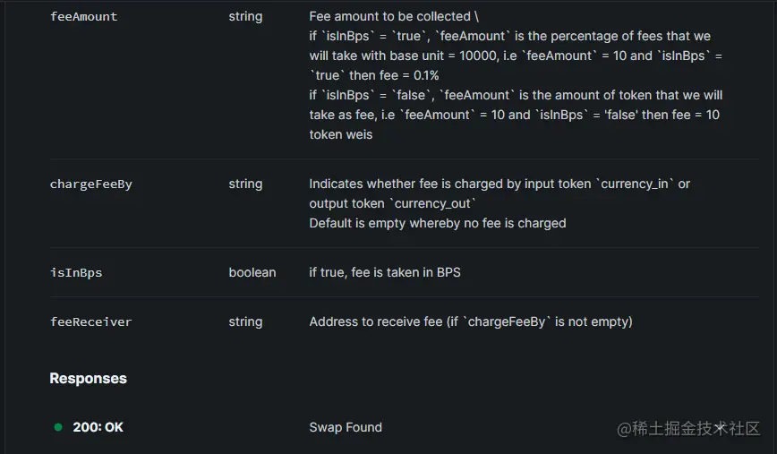Click the string type of chargeFeeBy
777x454 pixels.
245,184
